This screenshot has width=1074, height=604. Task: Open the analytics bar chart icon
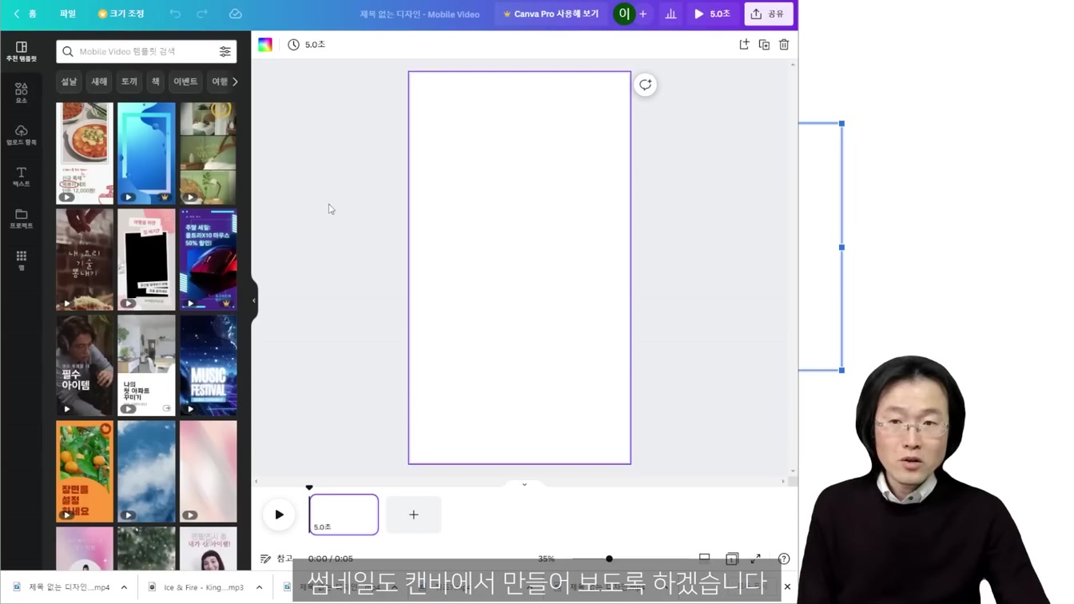pos(670,14)
